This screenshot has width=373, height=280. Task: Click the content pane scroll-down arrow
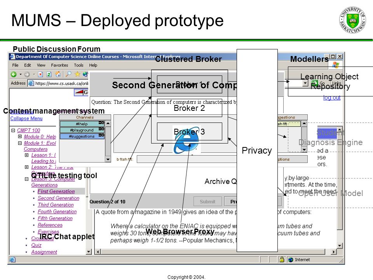[x=340, y=245]
